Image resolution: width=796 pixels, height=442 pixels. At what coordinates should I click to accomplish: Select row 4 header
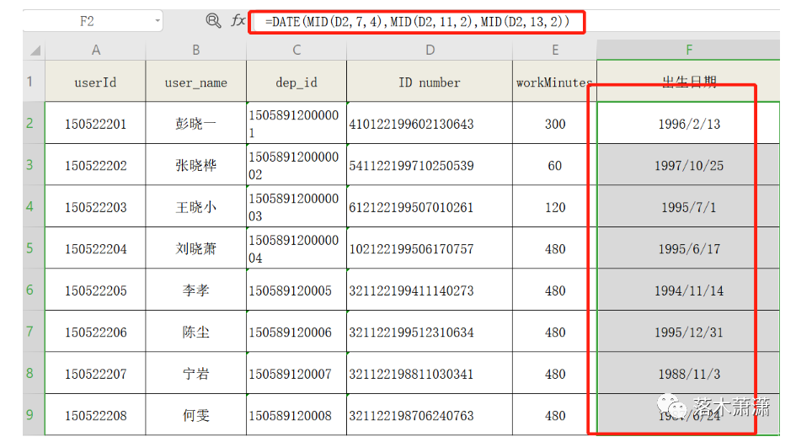pyautogui.click(x=34, y=206)
